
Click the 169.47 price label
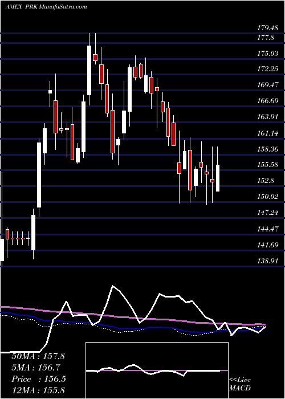tap(267, 85)
